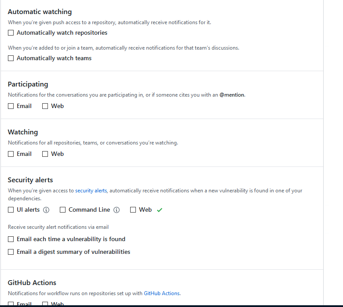Screen dimensions: 343x307
Task: Click the Security alerts heading
Action: point(30,180)
